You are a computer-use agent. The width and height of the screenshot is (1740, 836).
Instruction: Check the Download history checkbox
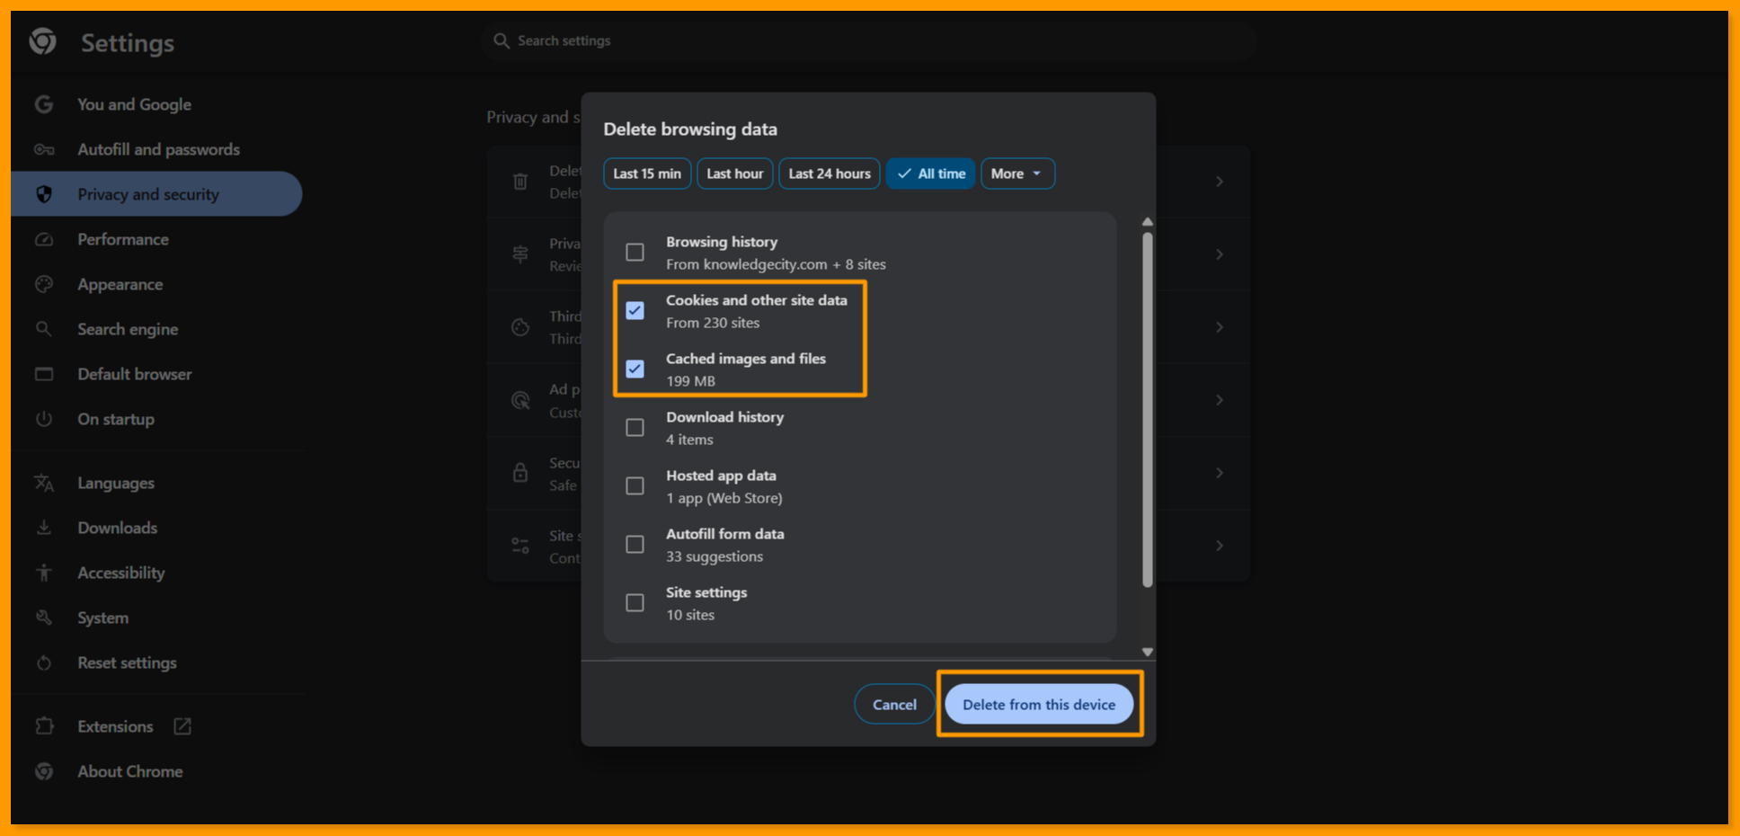click(635, 427)
